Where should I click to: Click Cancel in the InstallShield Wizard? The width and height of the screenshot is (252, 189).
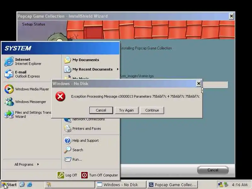213,170
